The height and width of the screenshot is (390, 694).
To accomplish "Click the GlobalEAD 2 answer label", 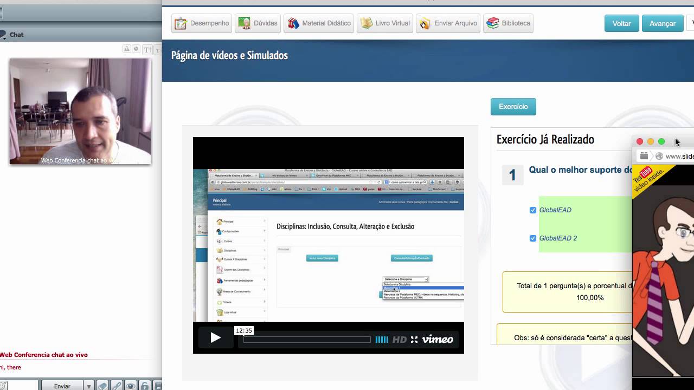I will (x=558, y=238).
